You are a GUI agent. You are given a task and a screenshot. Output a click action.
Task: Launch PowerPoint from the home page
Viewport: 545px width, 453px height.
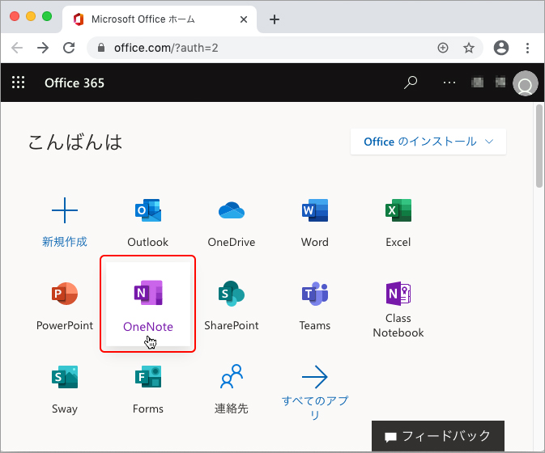click(x=65, y=295)
